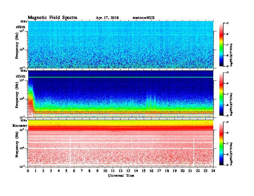
Task: Click hour "18" on the Universal Time axis
Action: tap(167, 171)
